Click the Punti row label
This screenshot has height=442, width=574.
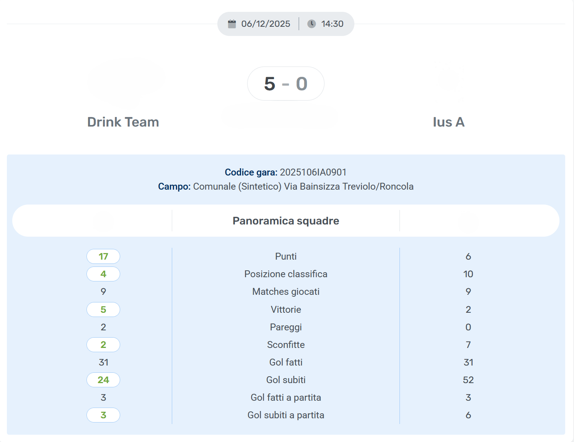coord(286,257)
